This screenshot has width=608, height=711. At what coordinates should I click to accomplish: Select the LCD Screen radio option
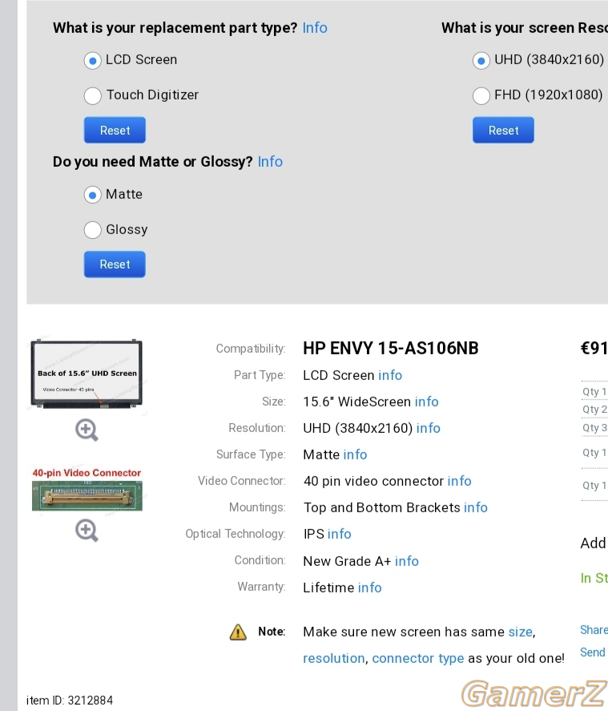click(92, 60)
